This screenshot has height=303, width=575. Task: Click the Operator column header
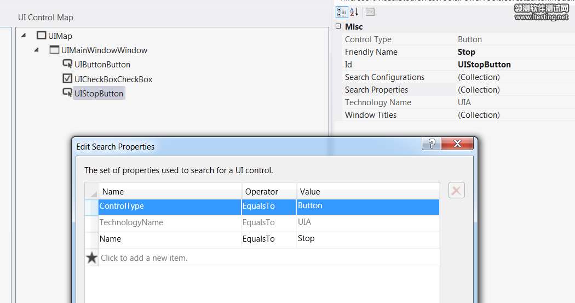[269, 192]
